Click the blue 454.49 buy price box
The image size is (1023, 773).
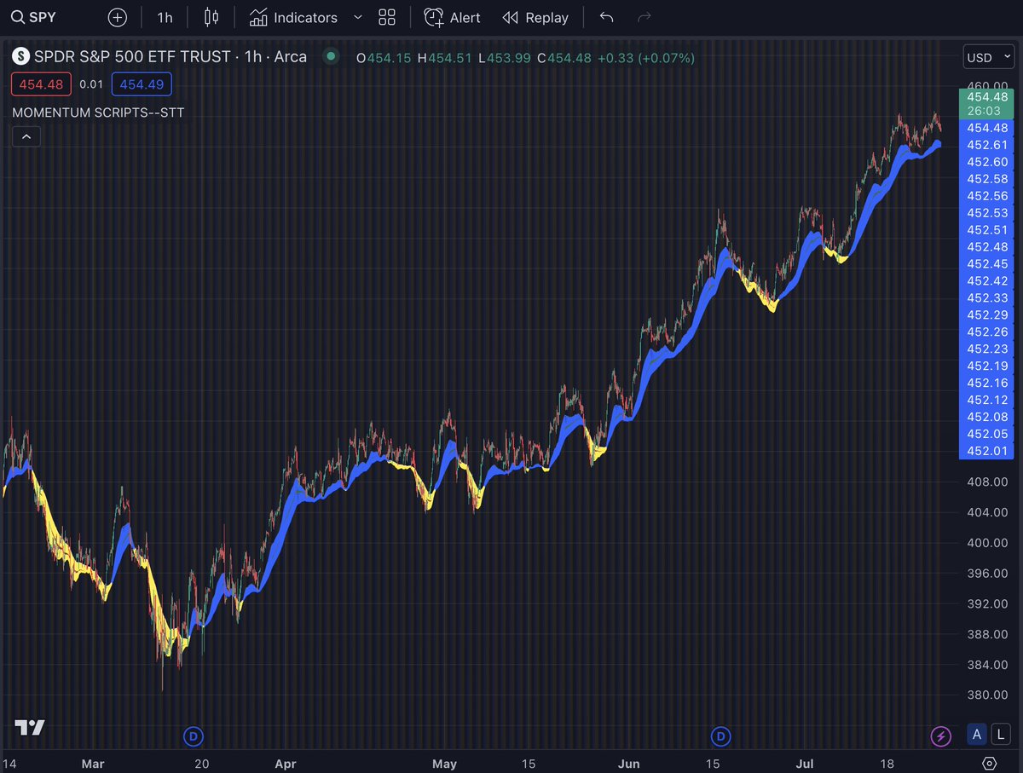point(142,84)
